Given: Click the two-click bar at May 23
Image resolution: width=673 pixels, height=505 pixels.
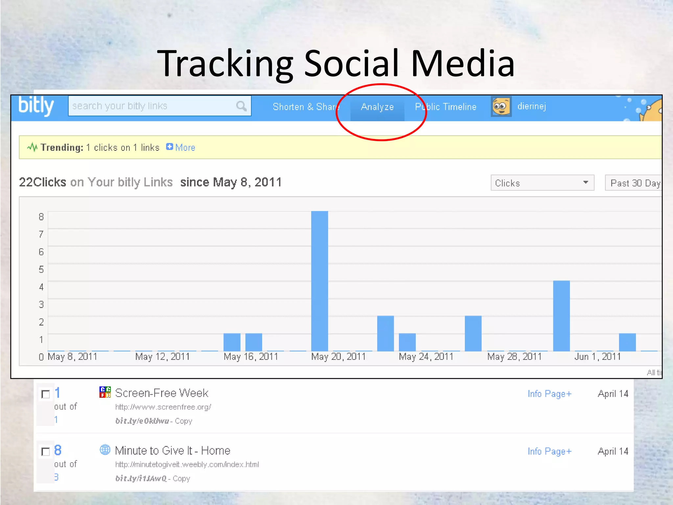Looking at the screenshot, I should (385, 333).
